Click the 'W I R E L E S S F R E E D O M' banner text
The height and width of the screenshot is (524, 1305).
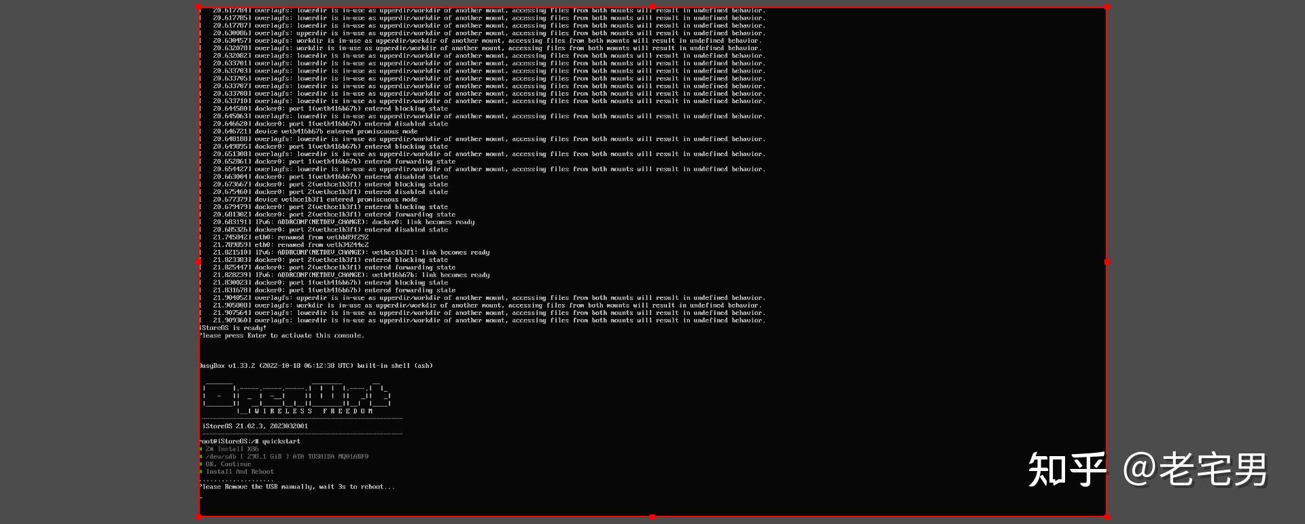click(313, 411)
